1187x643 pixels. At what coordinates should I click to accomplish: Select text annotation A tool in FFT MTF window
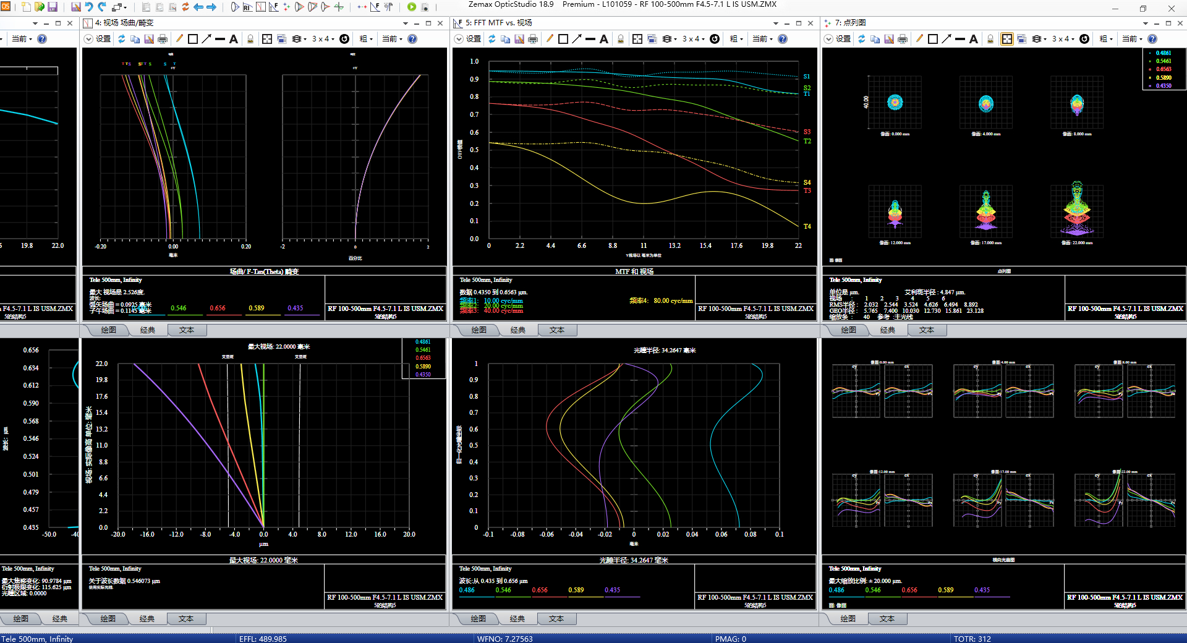[x=604, y=39]
